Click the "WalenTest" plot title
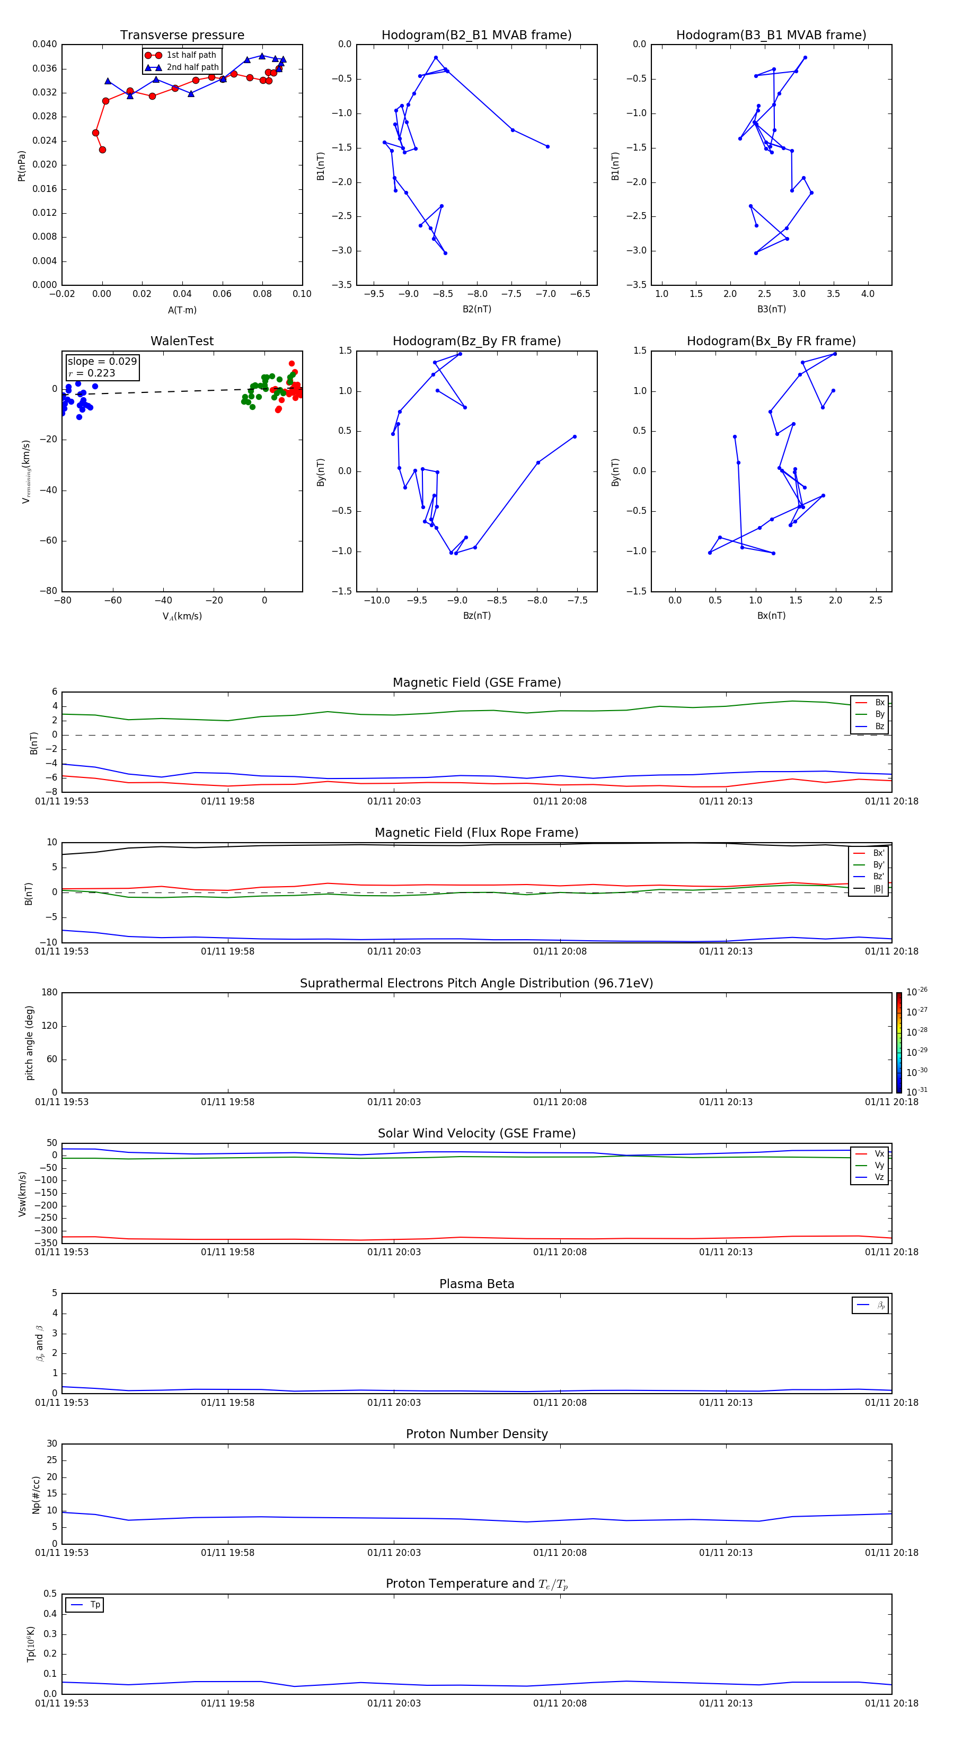This screenshot has width=954, height=1750. [182, 341]
